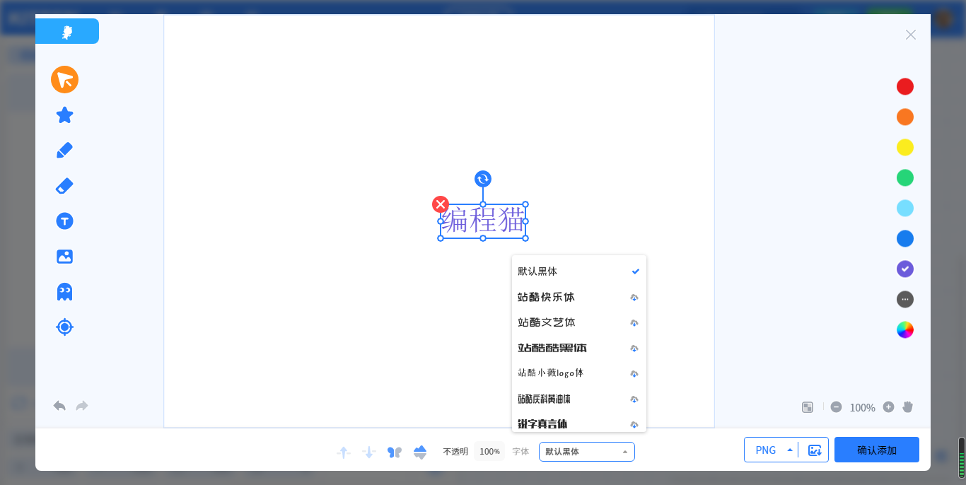Undo the last action

click(59, 406)
